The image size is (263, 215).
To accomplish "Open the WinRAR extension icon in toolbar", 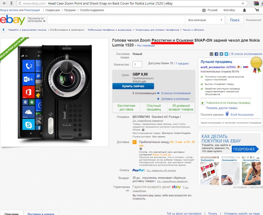I will click(x=256, y=3).
